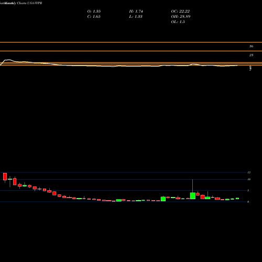Click the 0 price axis label

248,202
